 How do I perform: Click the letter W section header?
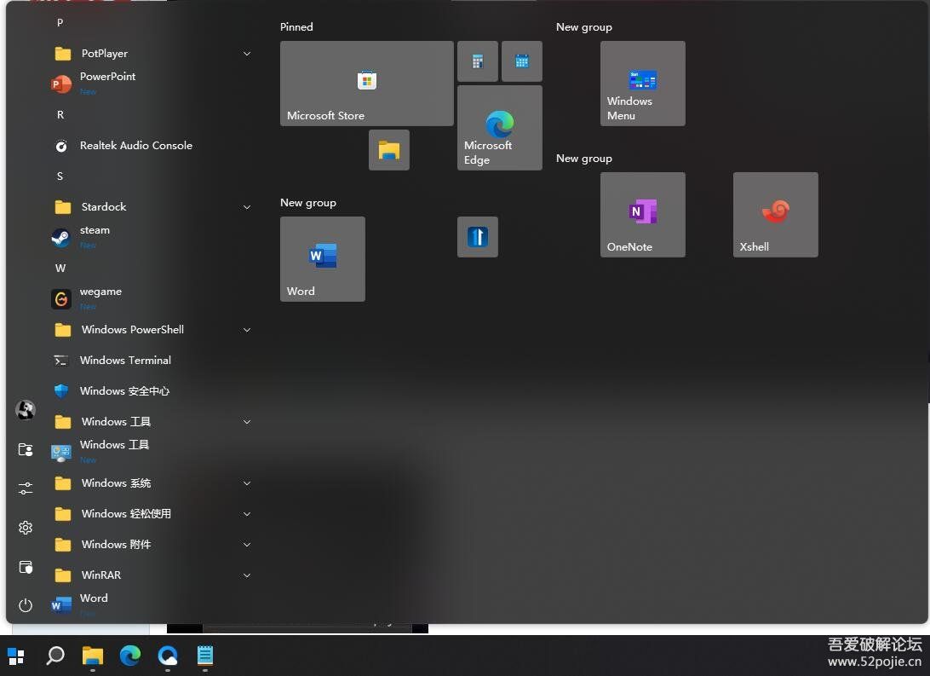click(x=60, y=269)
